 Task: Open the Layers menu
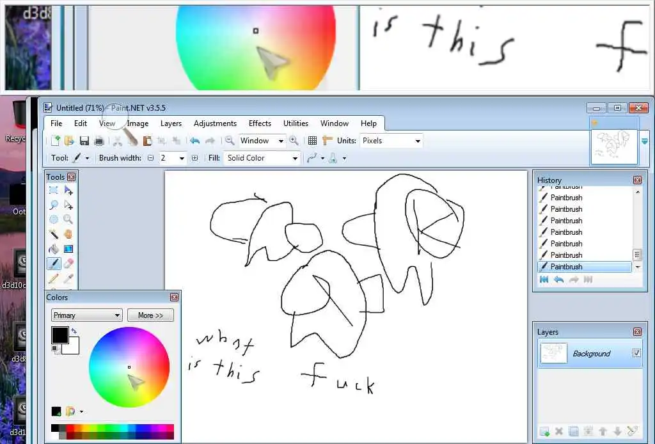pos(171,123)
